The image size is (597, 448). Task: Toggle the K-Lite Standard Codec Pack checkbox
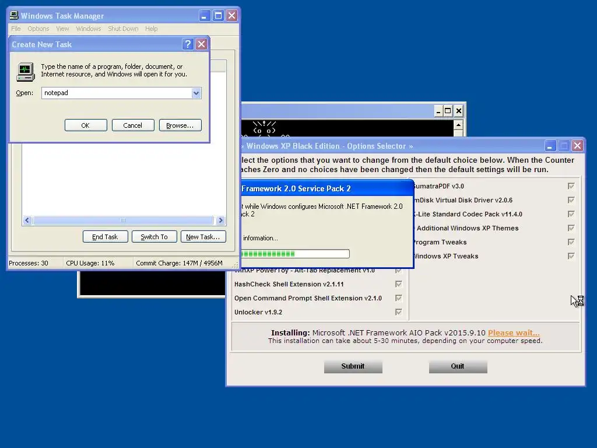(x=571, y=214)
